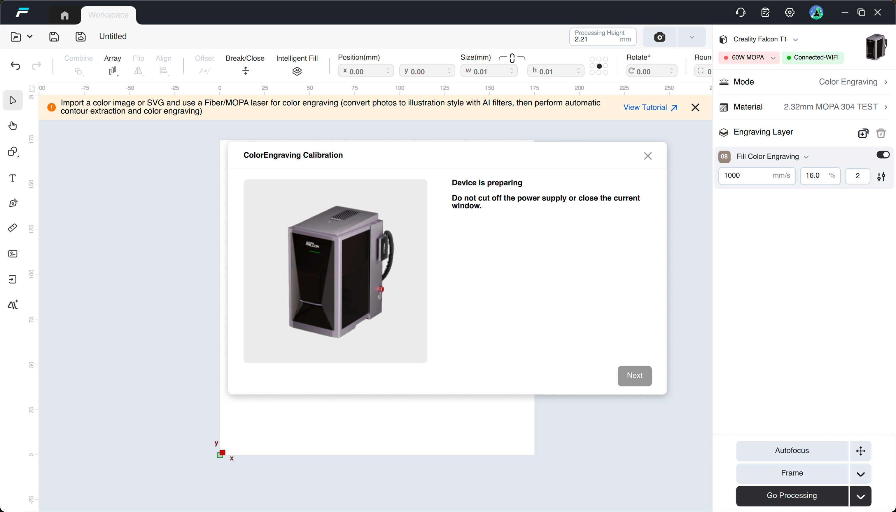Expand the Go Processing options arrow
This screenshot has height=512, width=896.
(x=860, y=496)
